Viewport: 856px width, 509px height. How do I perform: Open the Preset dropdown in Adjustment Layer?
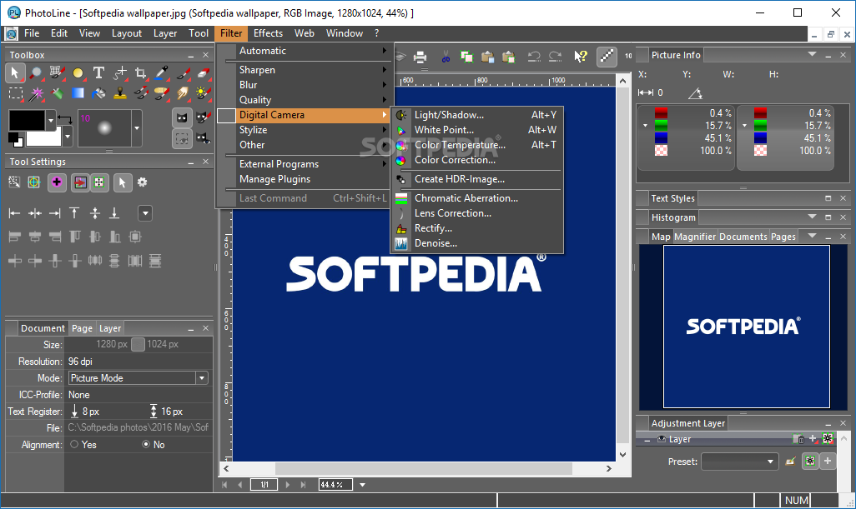point(739,462)
